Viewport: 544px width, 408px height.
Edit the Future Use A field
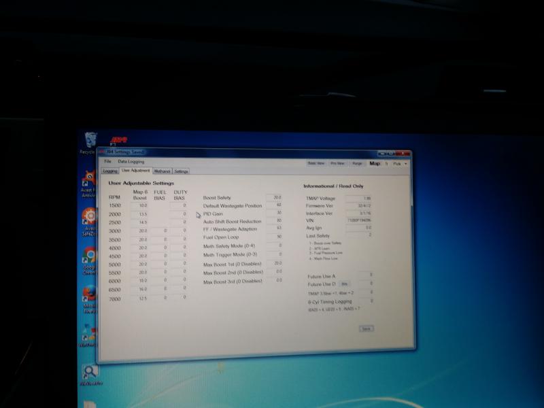click(367, 275)
